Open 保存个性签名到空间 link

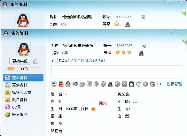coord(86,61)
